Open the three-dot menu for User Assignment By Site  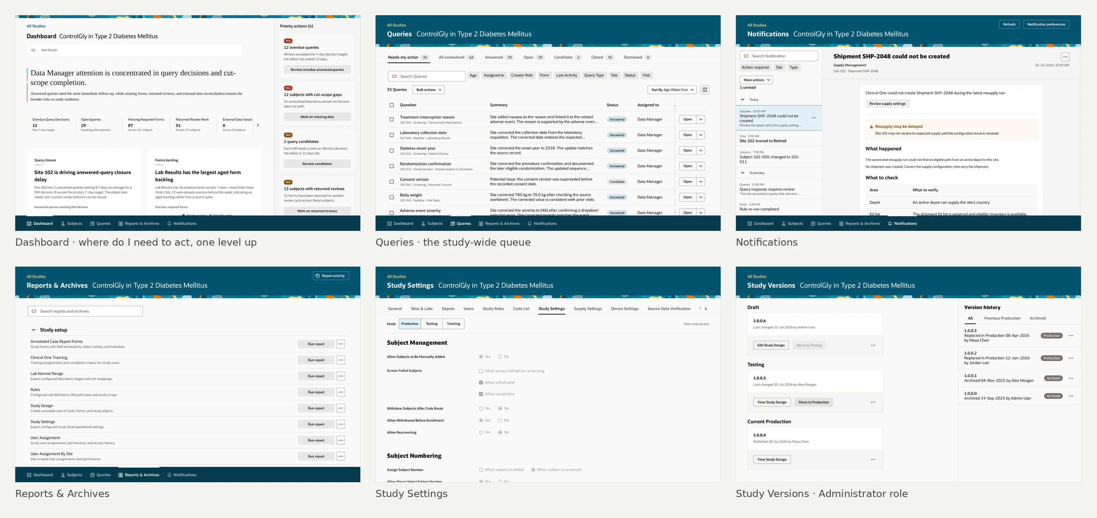point(341,457)
